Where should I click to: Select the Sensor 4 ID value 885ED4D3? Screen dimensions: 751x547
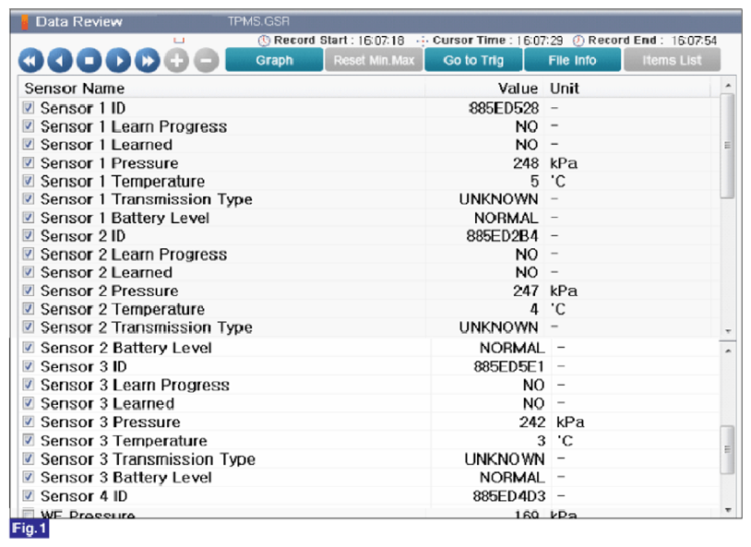(509, 495)
